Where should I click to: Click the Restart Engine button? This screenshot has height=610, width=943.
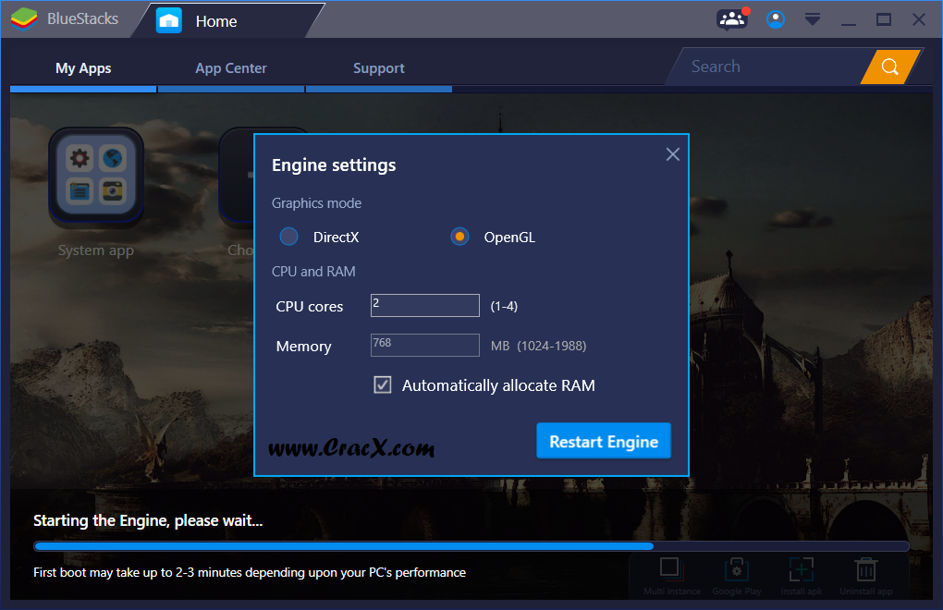coord(604,441)
